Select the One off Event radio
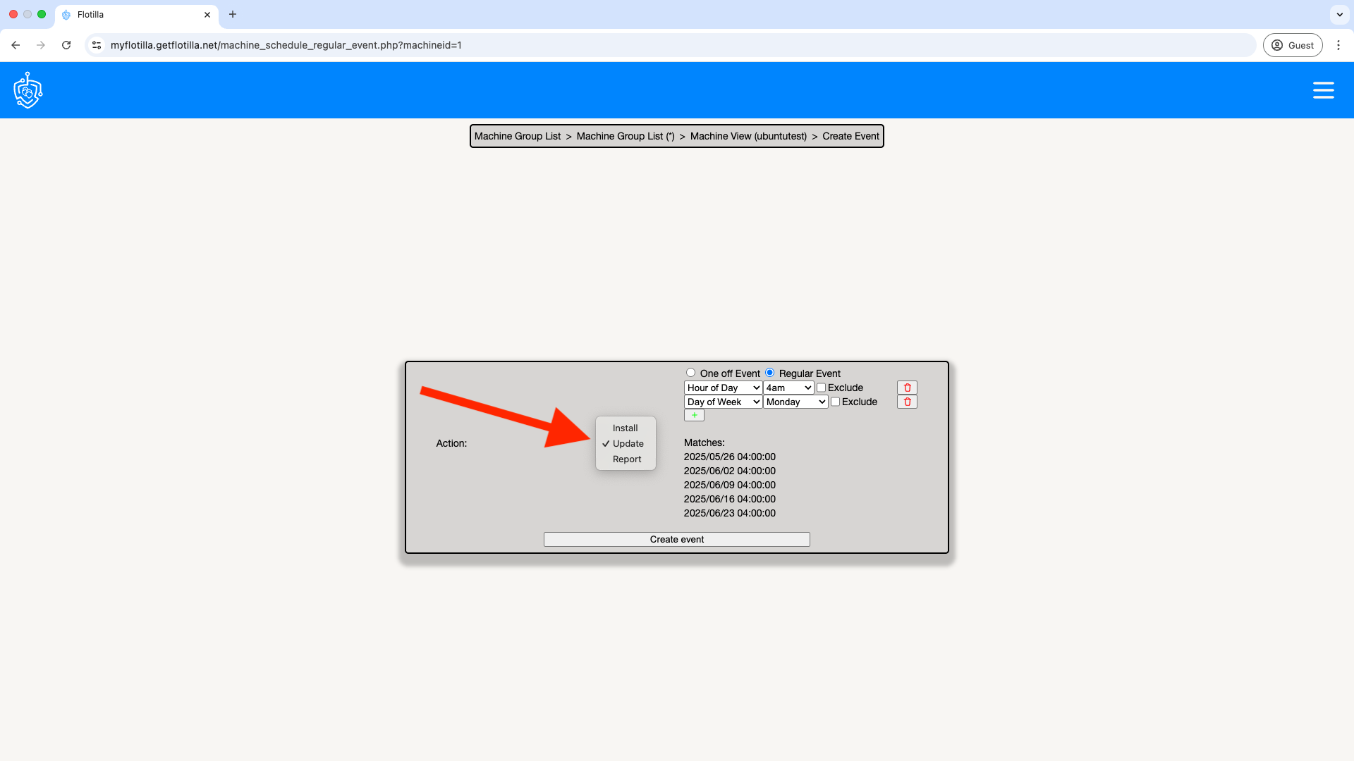1354x761 pixels. (x=690, y=373)
